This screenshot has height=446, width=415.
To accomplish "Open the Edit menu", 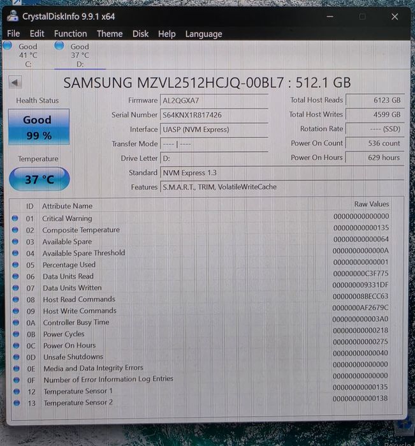I will pos(37,34).
